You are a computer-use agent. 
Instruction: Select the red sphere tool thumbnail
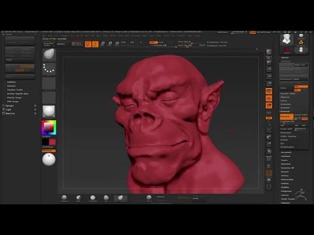point(287,50)
